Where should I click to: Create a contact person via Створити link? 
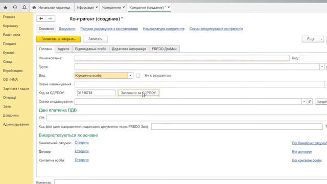tap(82, 160)
